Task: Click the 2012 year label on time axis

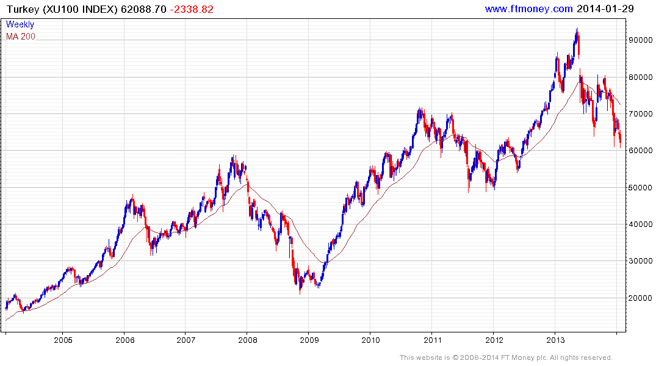Action: coord(494,340)
